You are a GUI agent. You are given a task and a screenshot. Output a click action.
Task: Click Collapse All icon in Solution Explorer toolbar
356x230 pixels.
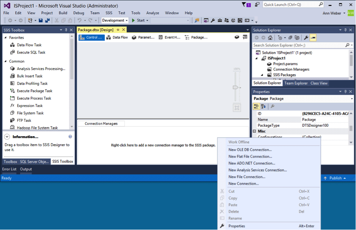(x=290, y=38)
